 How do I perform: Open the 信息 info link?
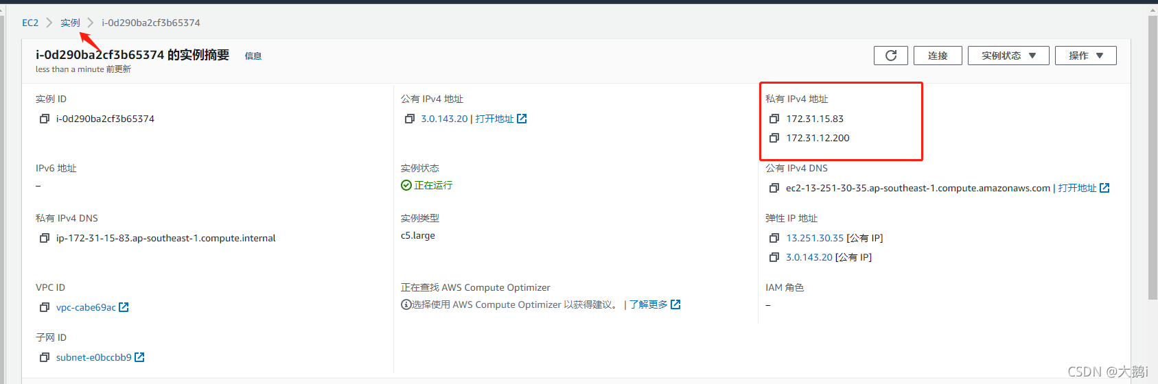coord(253,56)
